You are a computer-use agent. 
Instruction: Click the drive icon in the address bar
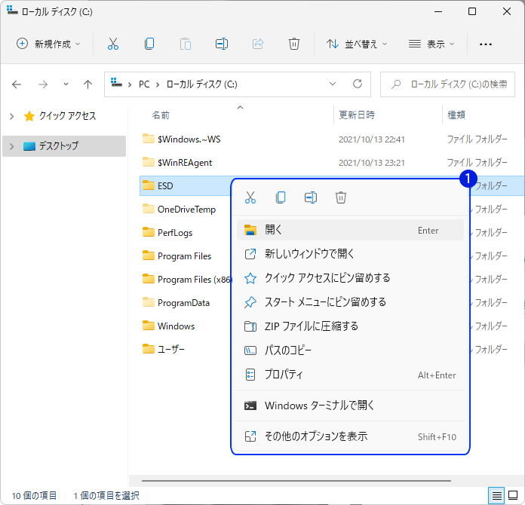(116, 82)
